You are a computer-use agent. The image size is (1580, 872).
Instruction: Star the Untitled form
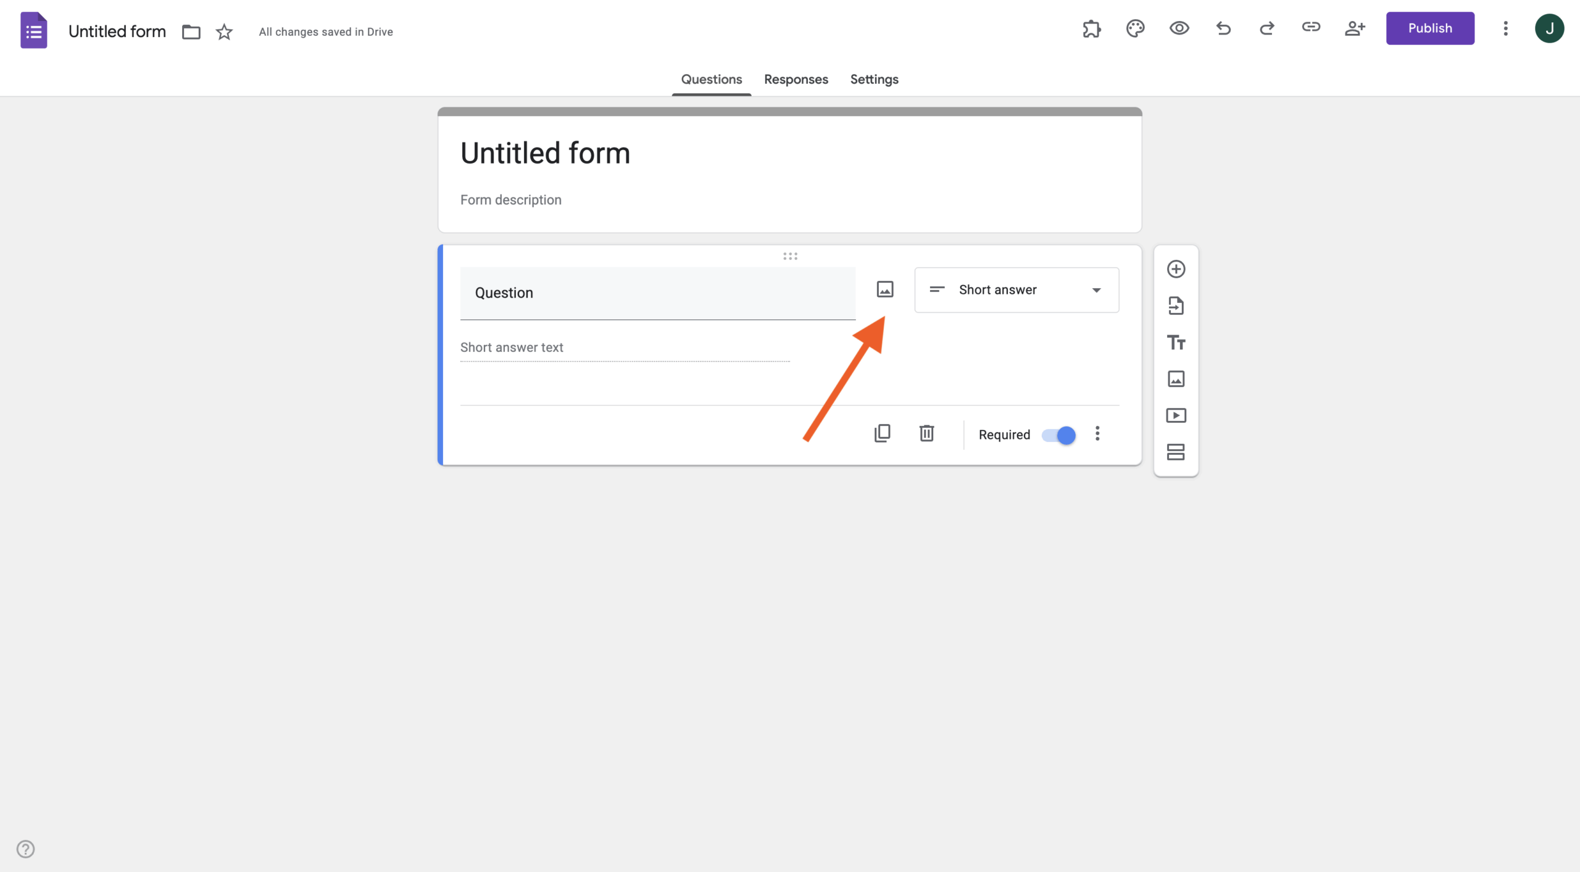[x=223, y=31]
